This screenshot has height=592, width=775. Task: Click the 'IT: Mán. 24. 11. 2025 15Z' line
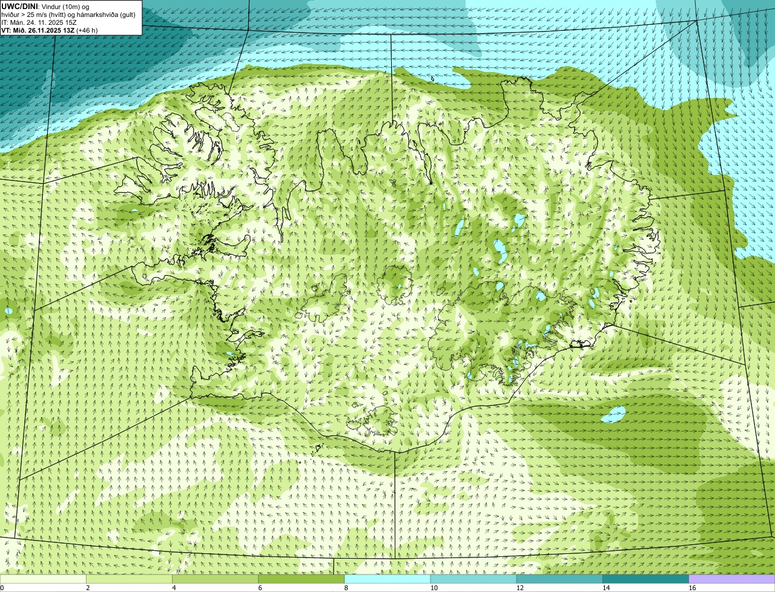pyautogui.click(x=39, y=22)
